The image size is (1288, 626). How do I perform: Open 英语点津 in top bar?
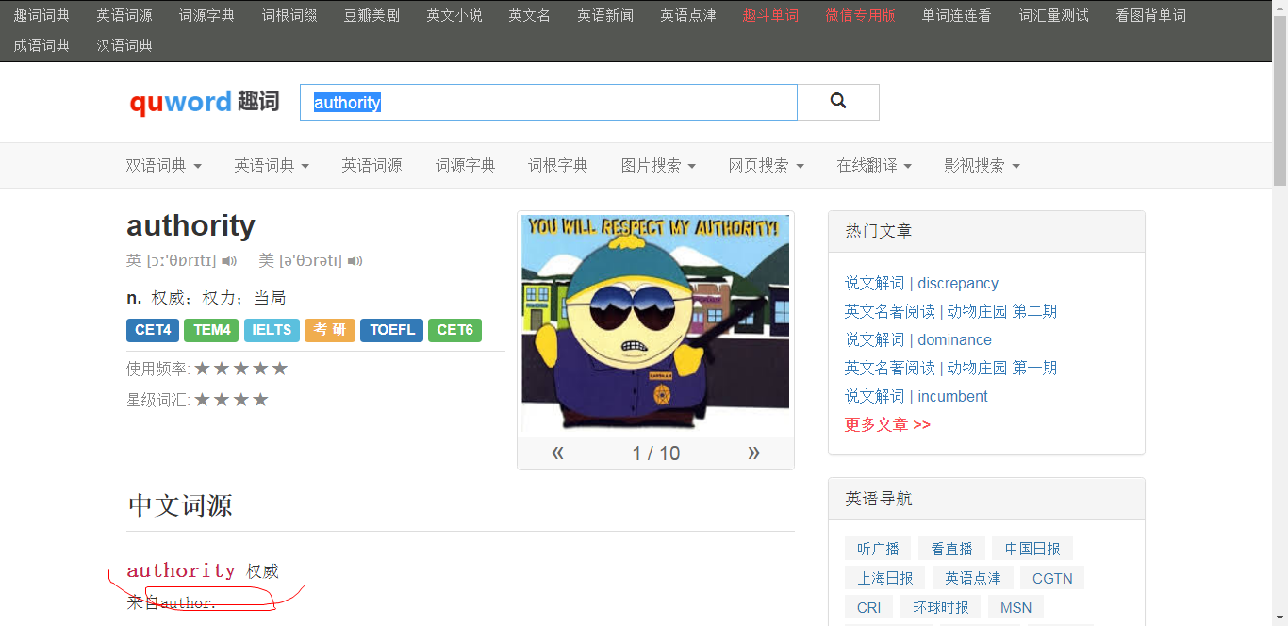tap(688, 15)
